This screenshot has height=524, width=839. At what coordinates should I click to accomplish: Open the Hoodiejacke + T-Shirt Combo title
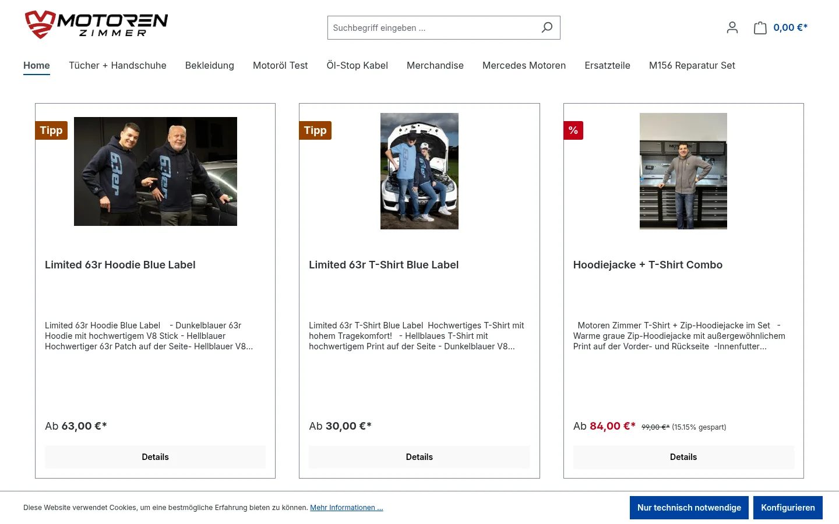pos(648,265)
